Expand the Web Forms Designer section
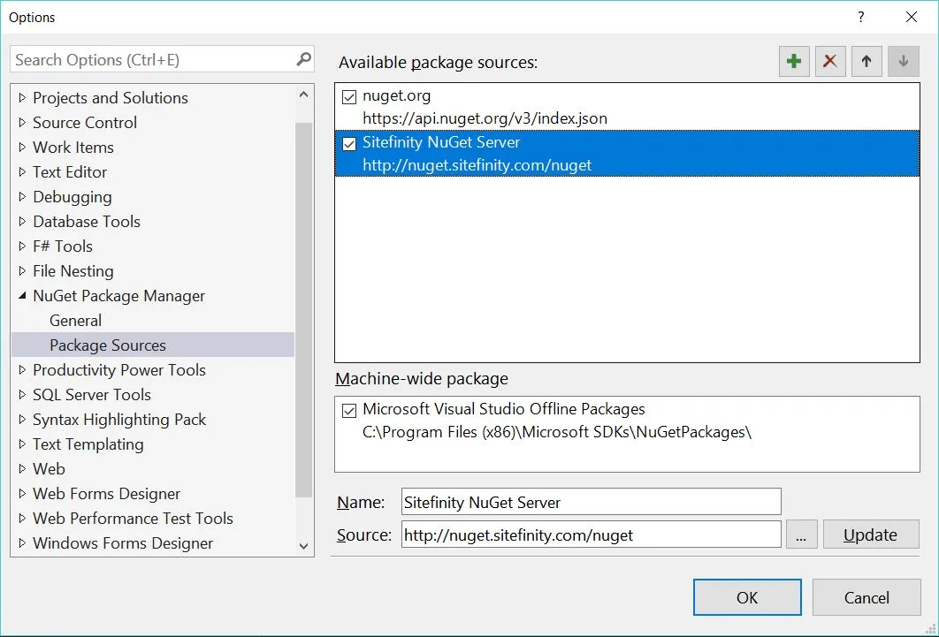Screen dimensions: 939x637 pyautogui.click(x=22, y=494)
